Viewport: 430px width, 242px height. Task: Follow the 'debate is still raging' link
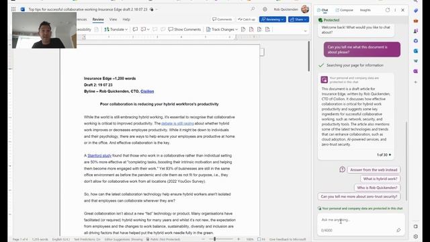point(177,124)
